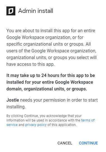Image resolution: width=106 pixels, height=152 pixels.
Task: Click the CONTINUE button
Action: (x=88, y=143)
